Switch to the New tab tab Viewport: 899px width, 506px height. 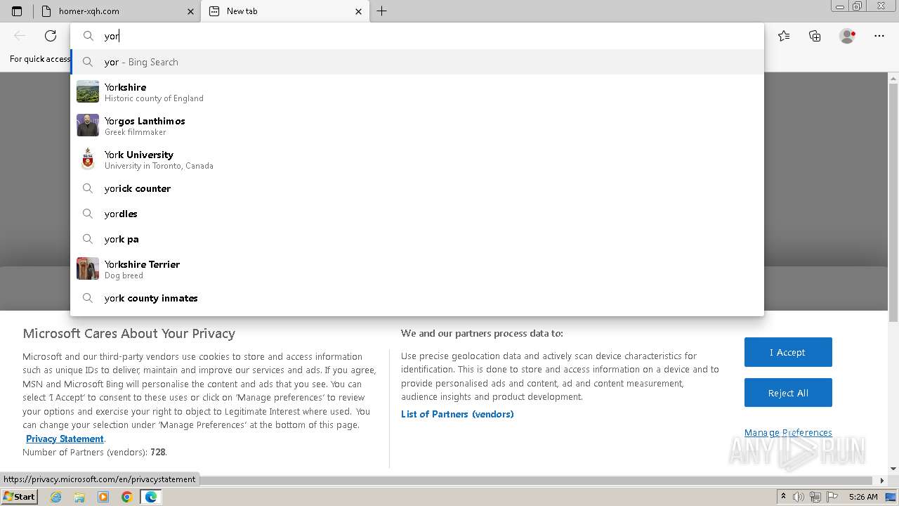(x=285, y=11)
